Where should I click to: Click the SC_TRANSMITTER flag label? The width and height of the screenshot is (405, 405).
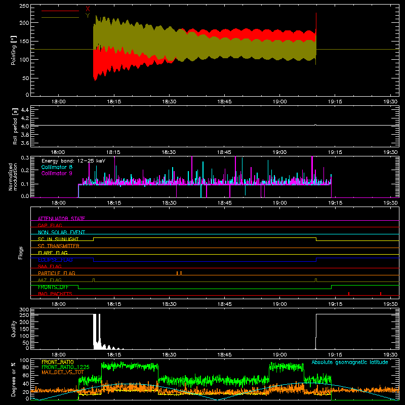coord(59,246)
